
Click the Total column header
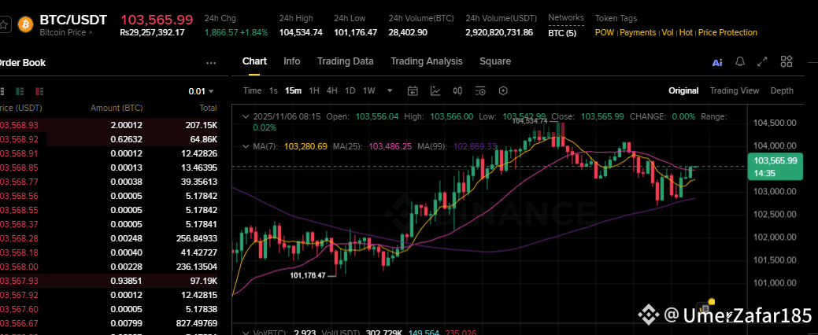(x=208, y=109)
